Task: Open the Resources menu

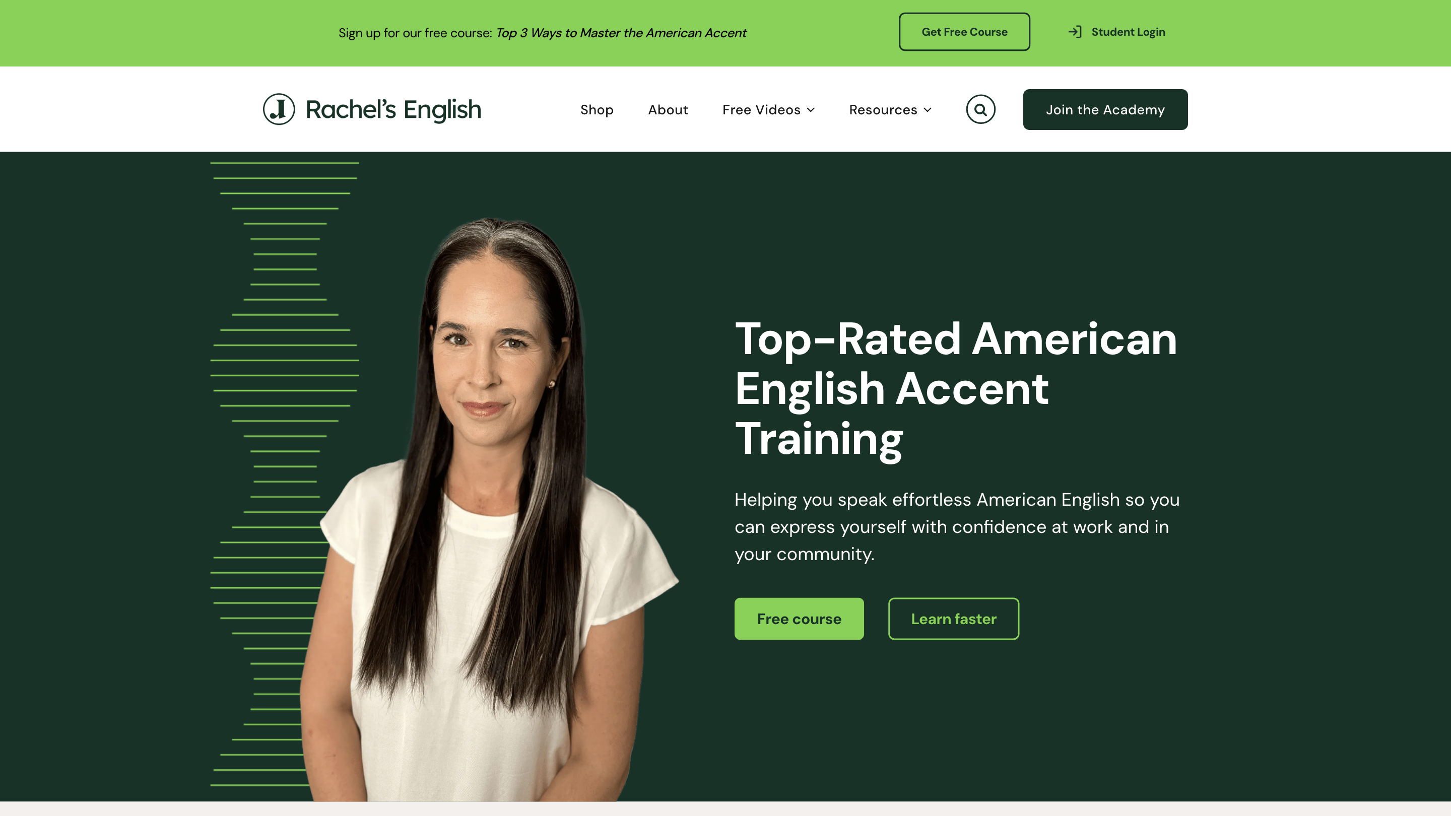Action: pyautogui.click(x=890, y=110)
